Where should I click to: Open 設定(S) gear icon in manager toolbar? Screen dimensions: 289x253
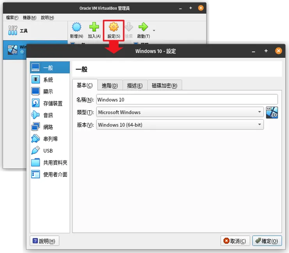pyautogui.click(x=114, y=27)
